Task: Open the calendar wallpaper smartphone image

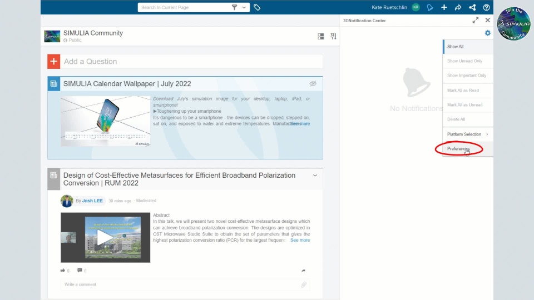Action: pyautogui.click(x=106, y=121)
